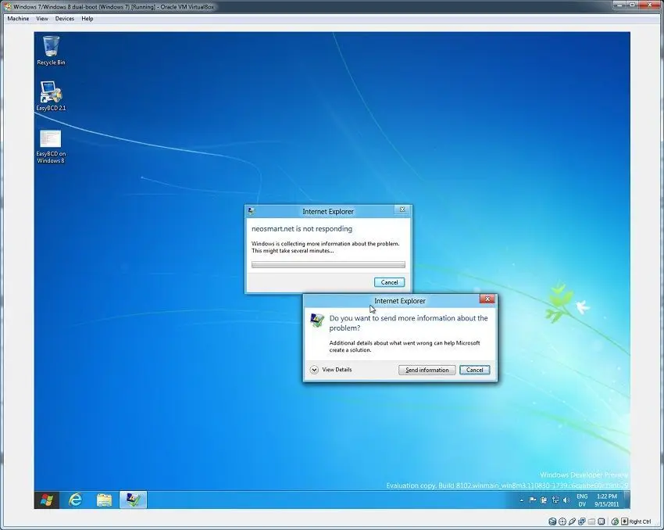This screenshot has height=530, width=664.
Task: Click the 'neosmart.net is not responding' heading
Action: (302, 229)
